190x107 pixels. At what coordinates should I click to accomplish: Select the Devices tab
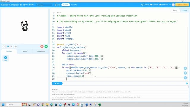(9, 51)
